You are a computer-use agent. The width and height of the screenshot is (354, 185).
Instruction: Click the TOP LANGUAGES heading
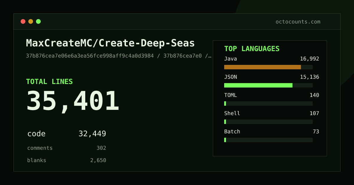(x=252, y=49)
